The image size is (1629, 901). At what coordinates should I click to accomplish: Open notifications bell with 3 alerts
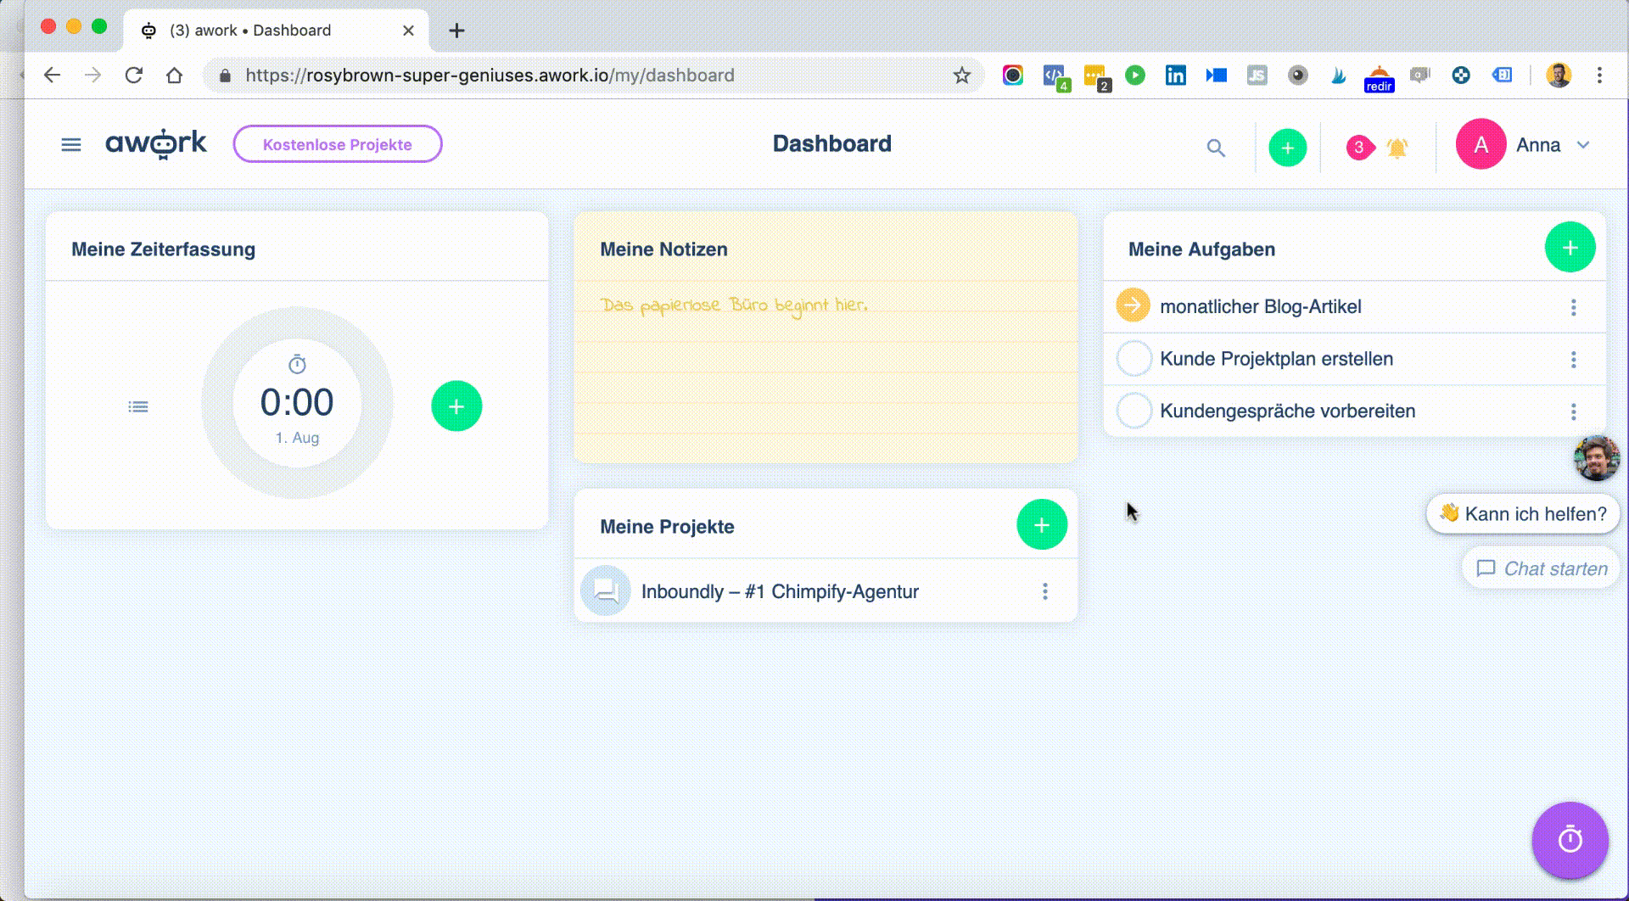pos(1397,148)
